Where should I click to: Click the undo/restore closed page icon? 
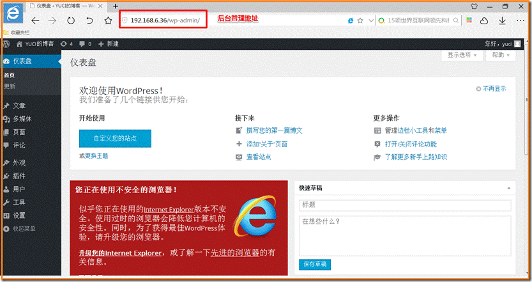tap(89, 20)
